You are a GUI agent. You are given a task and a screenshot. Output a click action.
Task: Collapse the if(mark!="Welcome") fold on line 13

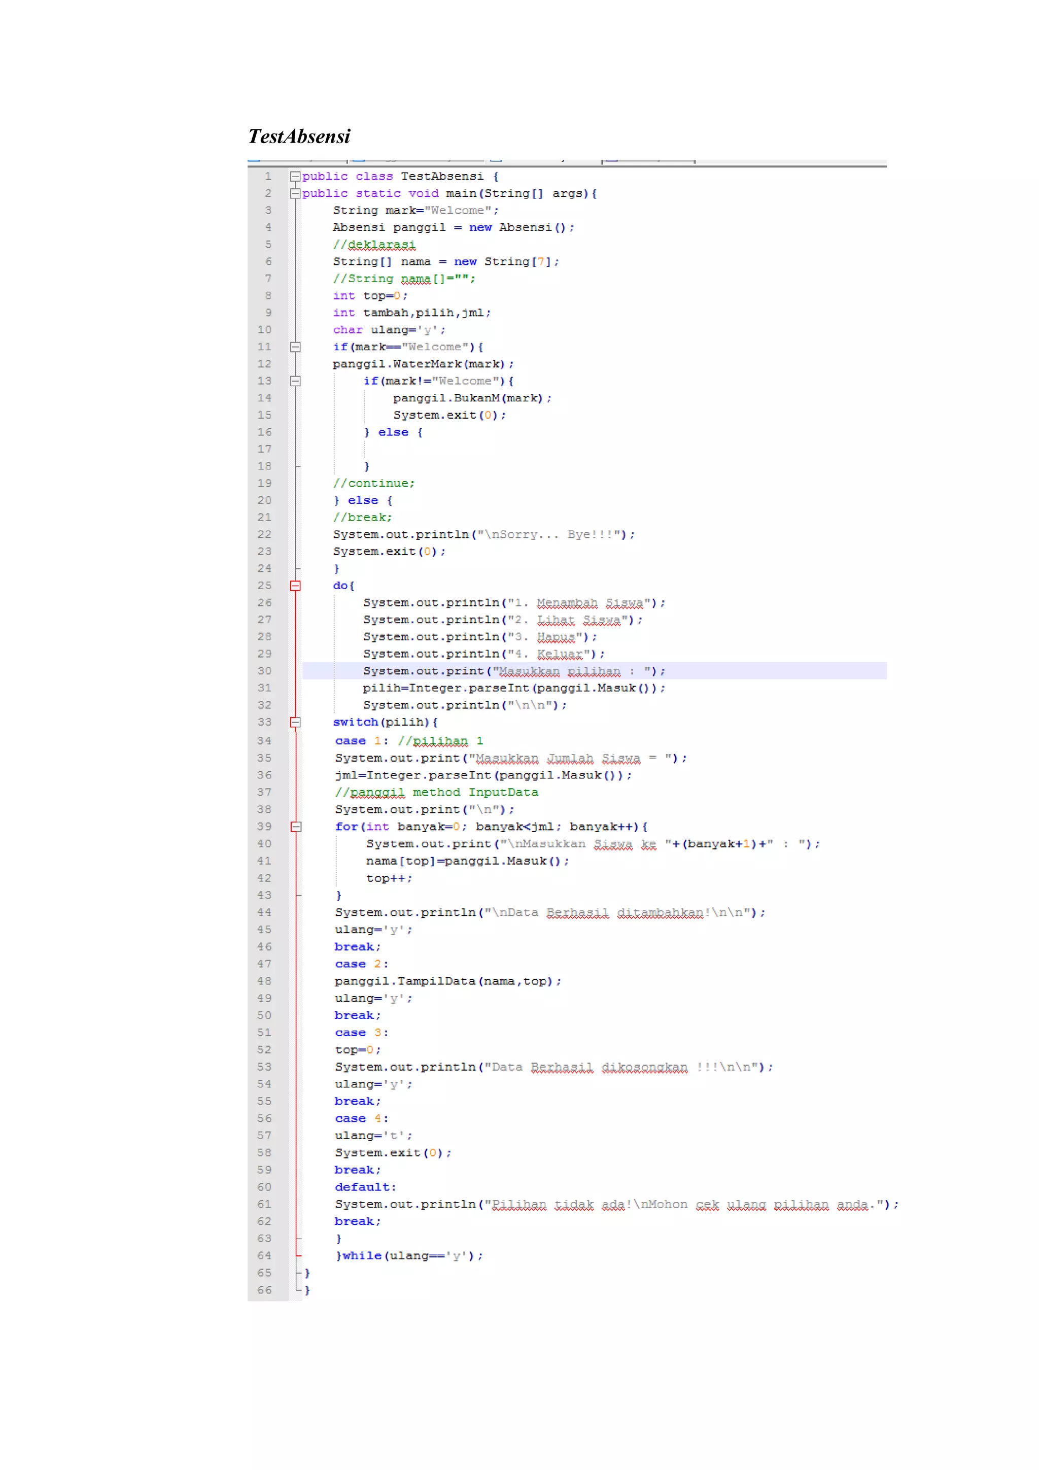click(295, 381)
